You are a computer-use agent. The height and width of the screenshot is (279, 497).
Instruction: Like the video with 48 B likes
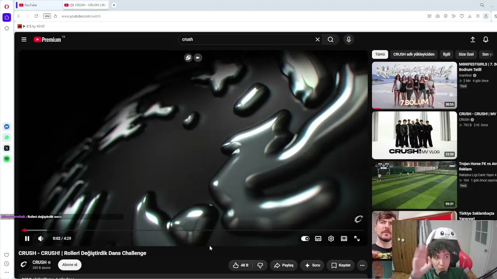pyautogui.click(x=240, y=265)
